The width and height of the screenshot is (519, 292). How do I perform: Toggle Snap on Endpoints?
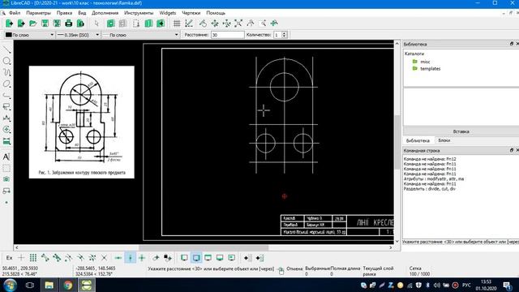pyautogui.click(x=45, y=258)
